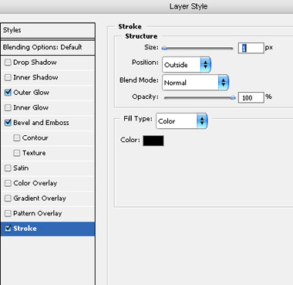
Task: Open the Position dropdown set to Outside
Action: (187, 65)
